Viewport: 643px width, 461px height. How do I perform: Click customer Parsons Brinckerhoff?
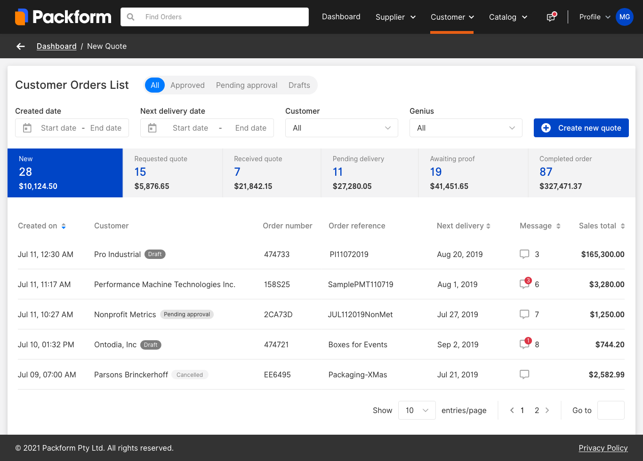131,375
